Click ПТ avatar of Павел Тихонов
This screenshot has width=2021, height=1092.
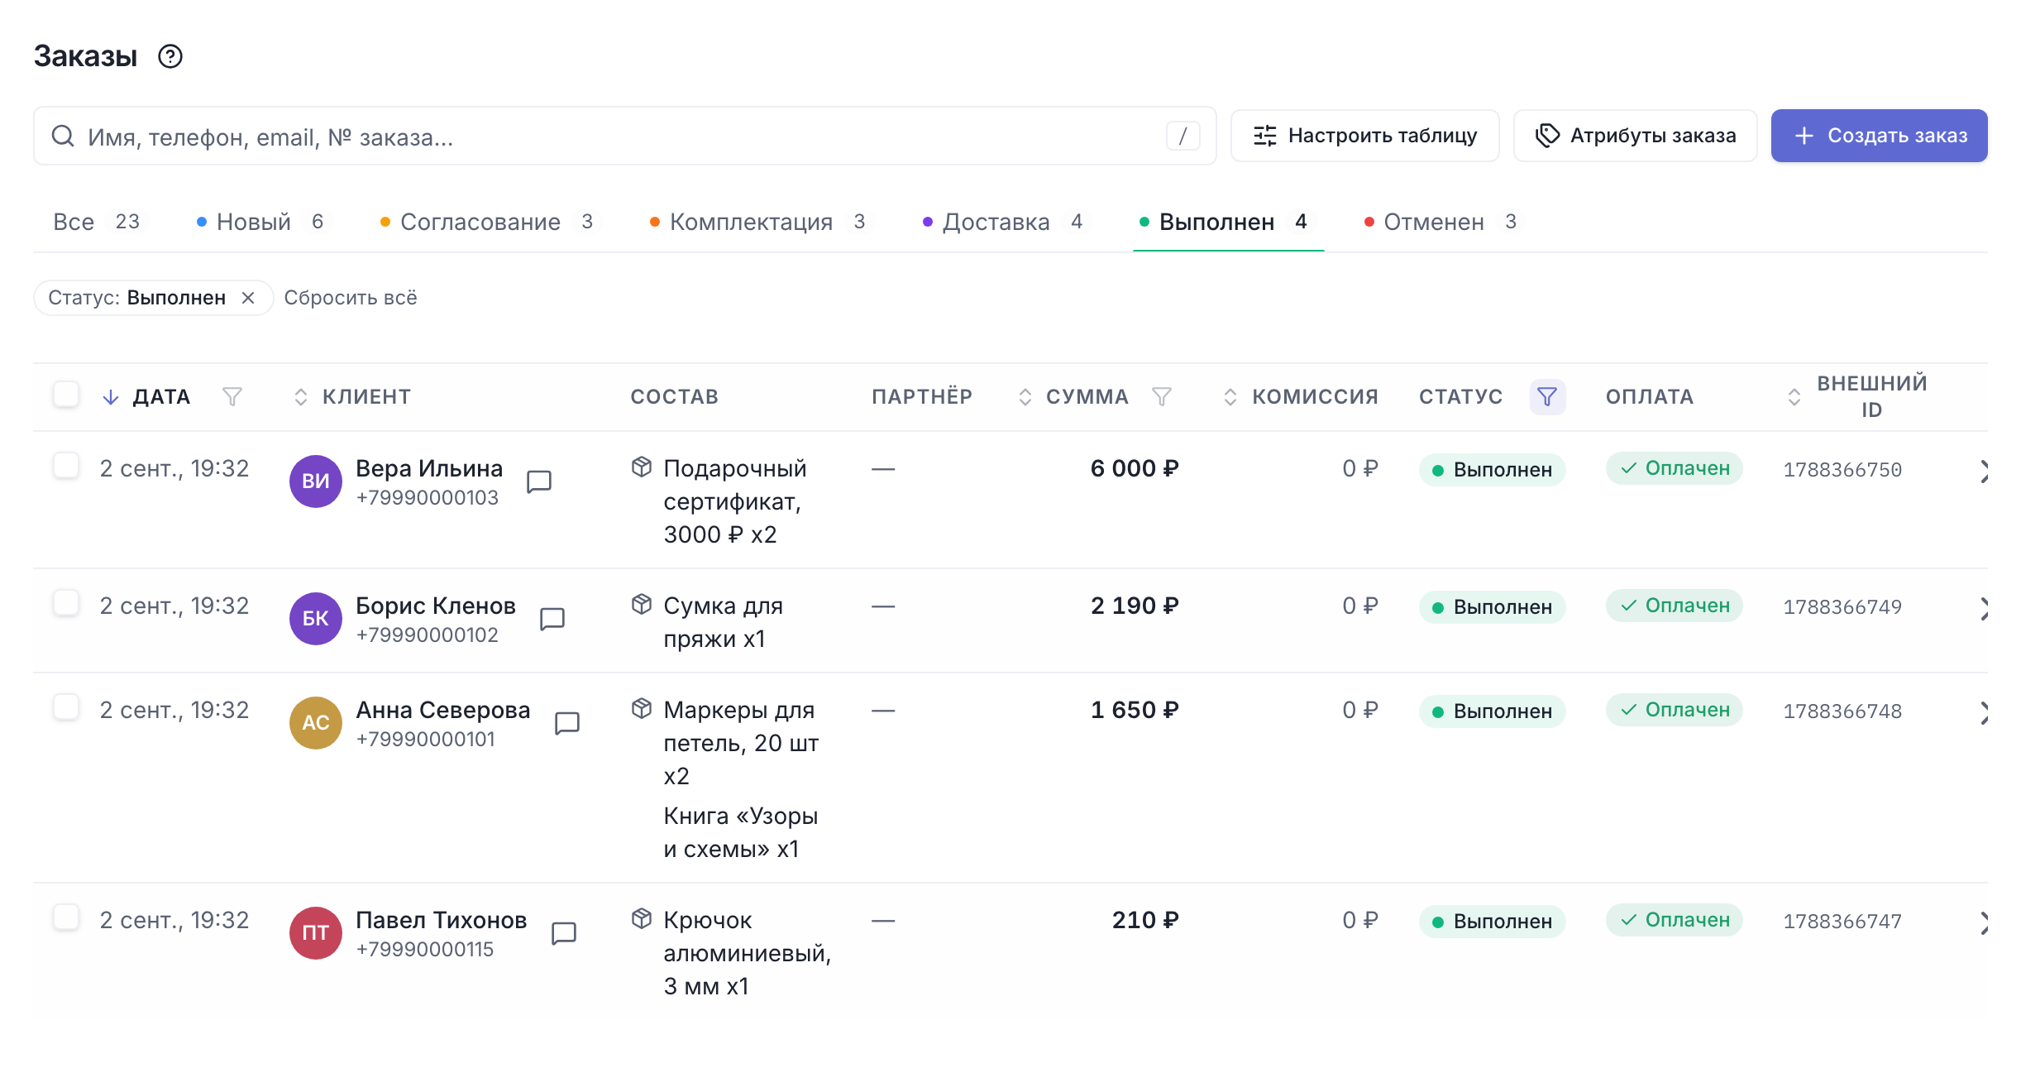(x=316, y=933)
